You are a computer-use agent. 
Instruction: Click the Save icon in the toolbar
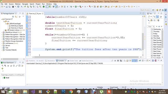point(7,7)
